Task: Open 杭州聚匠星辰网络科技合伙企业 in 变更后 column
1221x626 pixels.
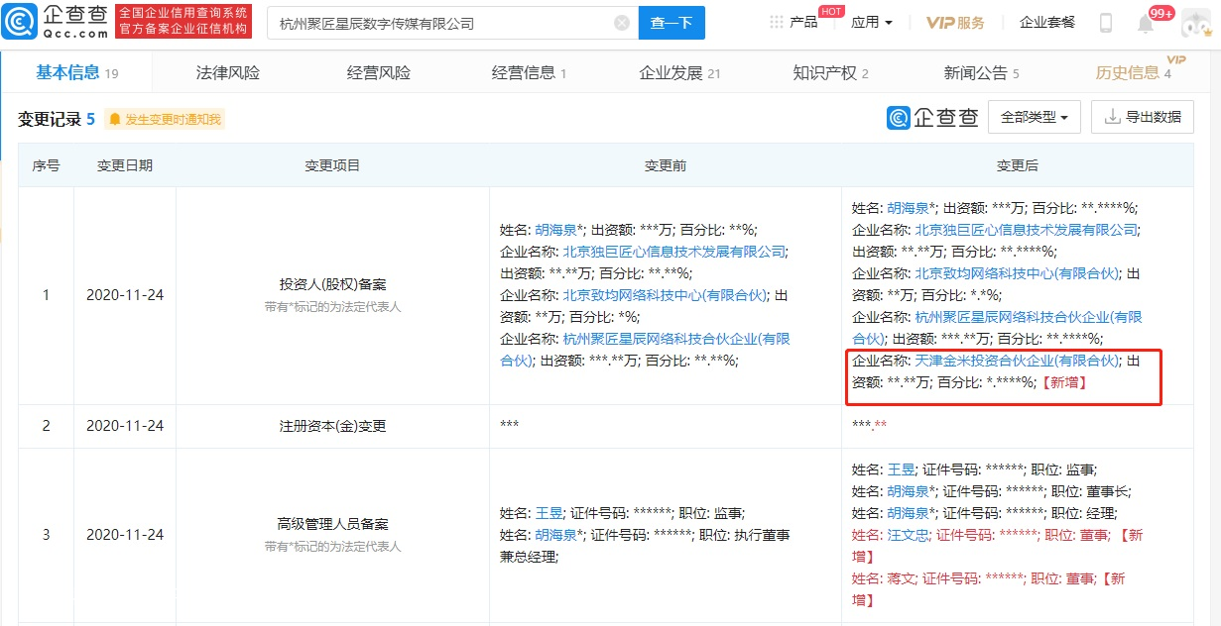Action: [x=997, y=328]
